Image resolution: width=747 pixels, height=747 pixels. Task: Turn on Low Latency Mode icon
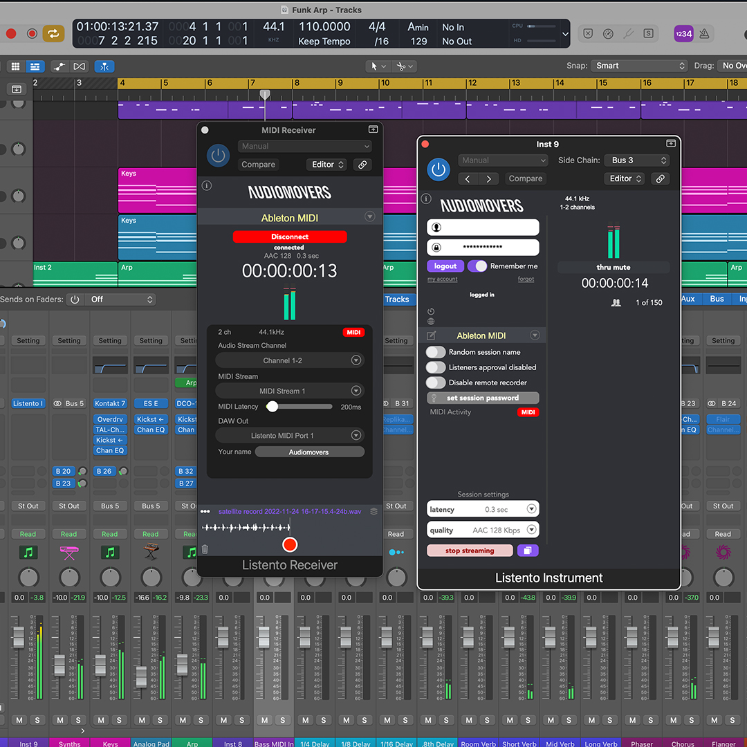[608, 33]
